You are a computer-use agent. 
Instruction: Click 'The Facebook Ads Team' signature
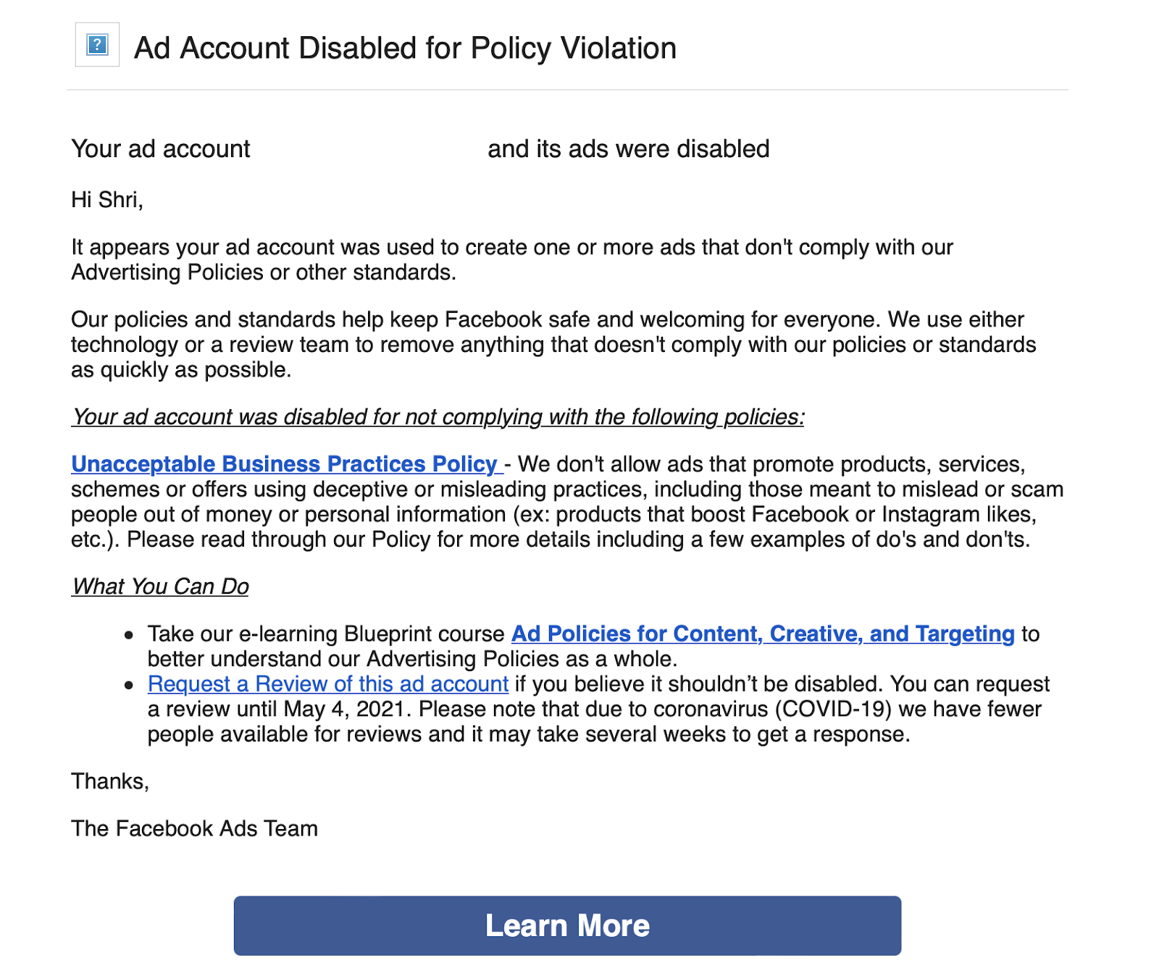(195, 828)
